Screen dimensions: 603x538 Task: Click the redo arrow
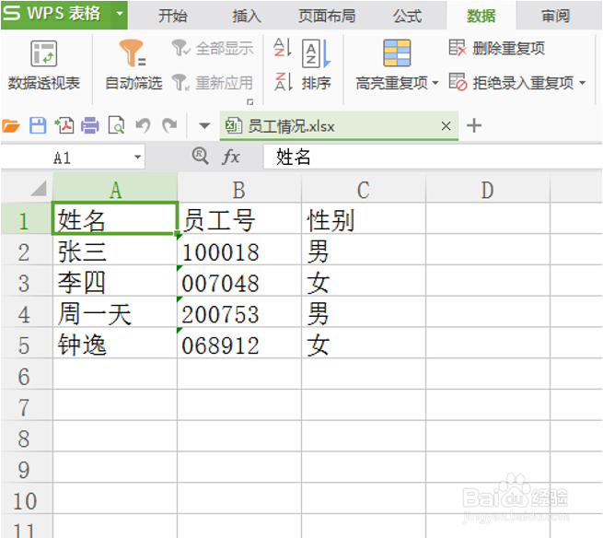(169, 126)
